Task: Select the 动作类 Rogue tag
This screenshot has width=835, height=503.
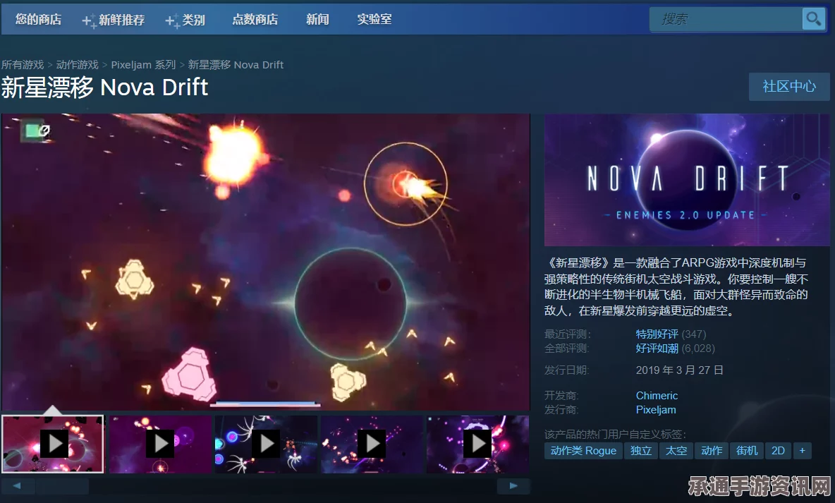Action: point(583,451)
